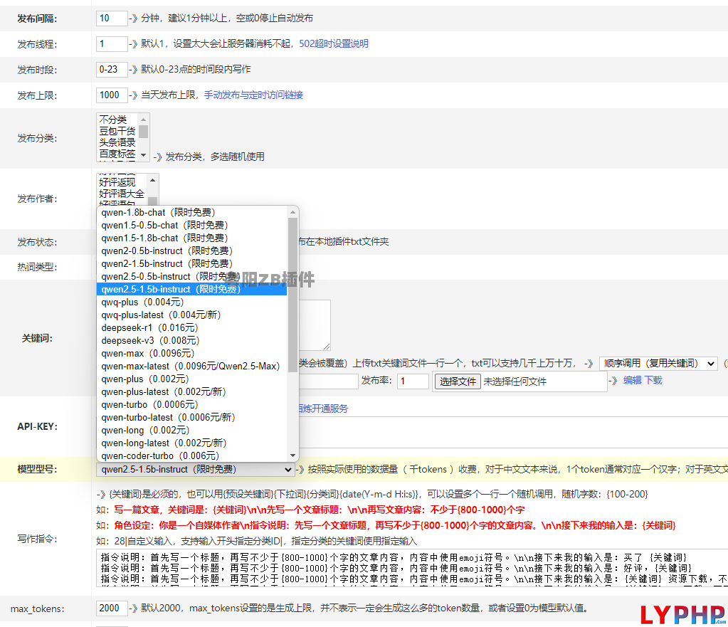
Task: Click scroll-up arrow in 发布分类 list
Action: click(144, 119)
